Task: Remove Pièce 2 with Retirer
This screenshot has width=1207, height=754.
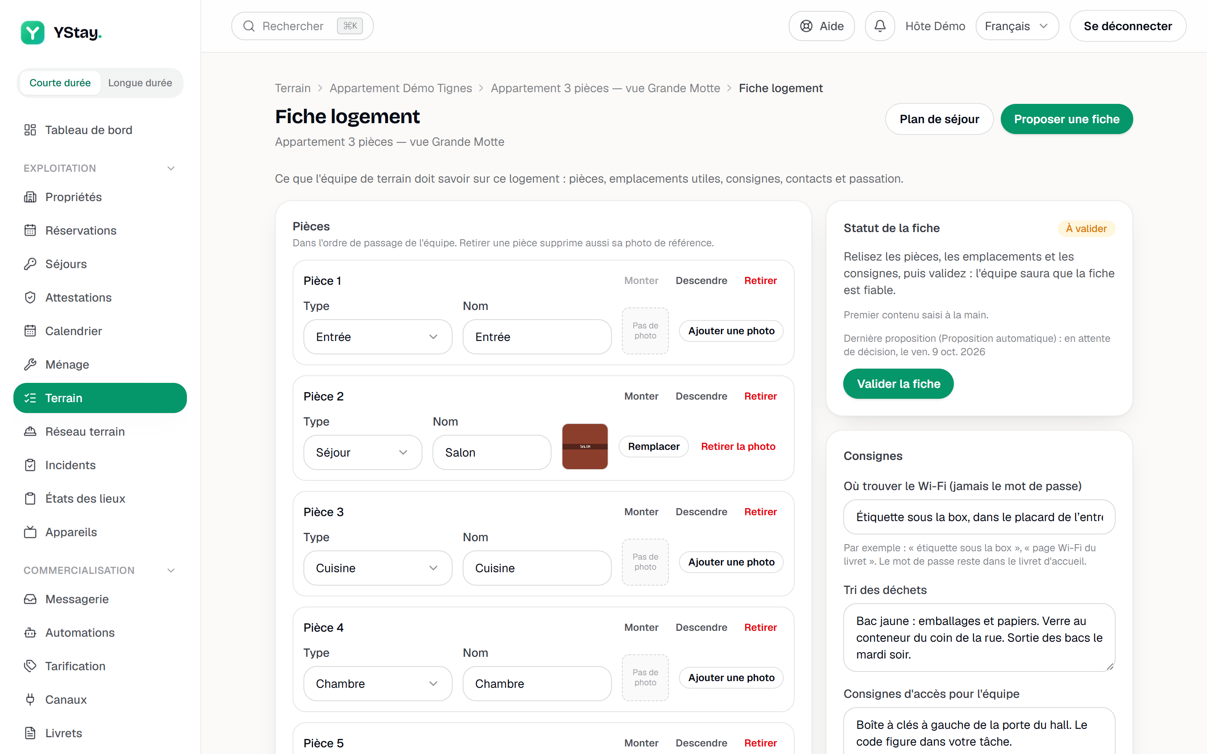Action: click(761, 396)
